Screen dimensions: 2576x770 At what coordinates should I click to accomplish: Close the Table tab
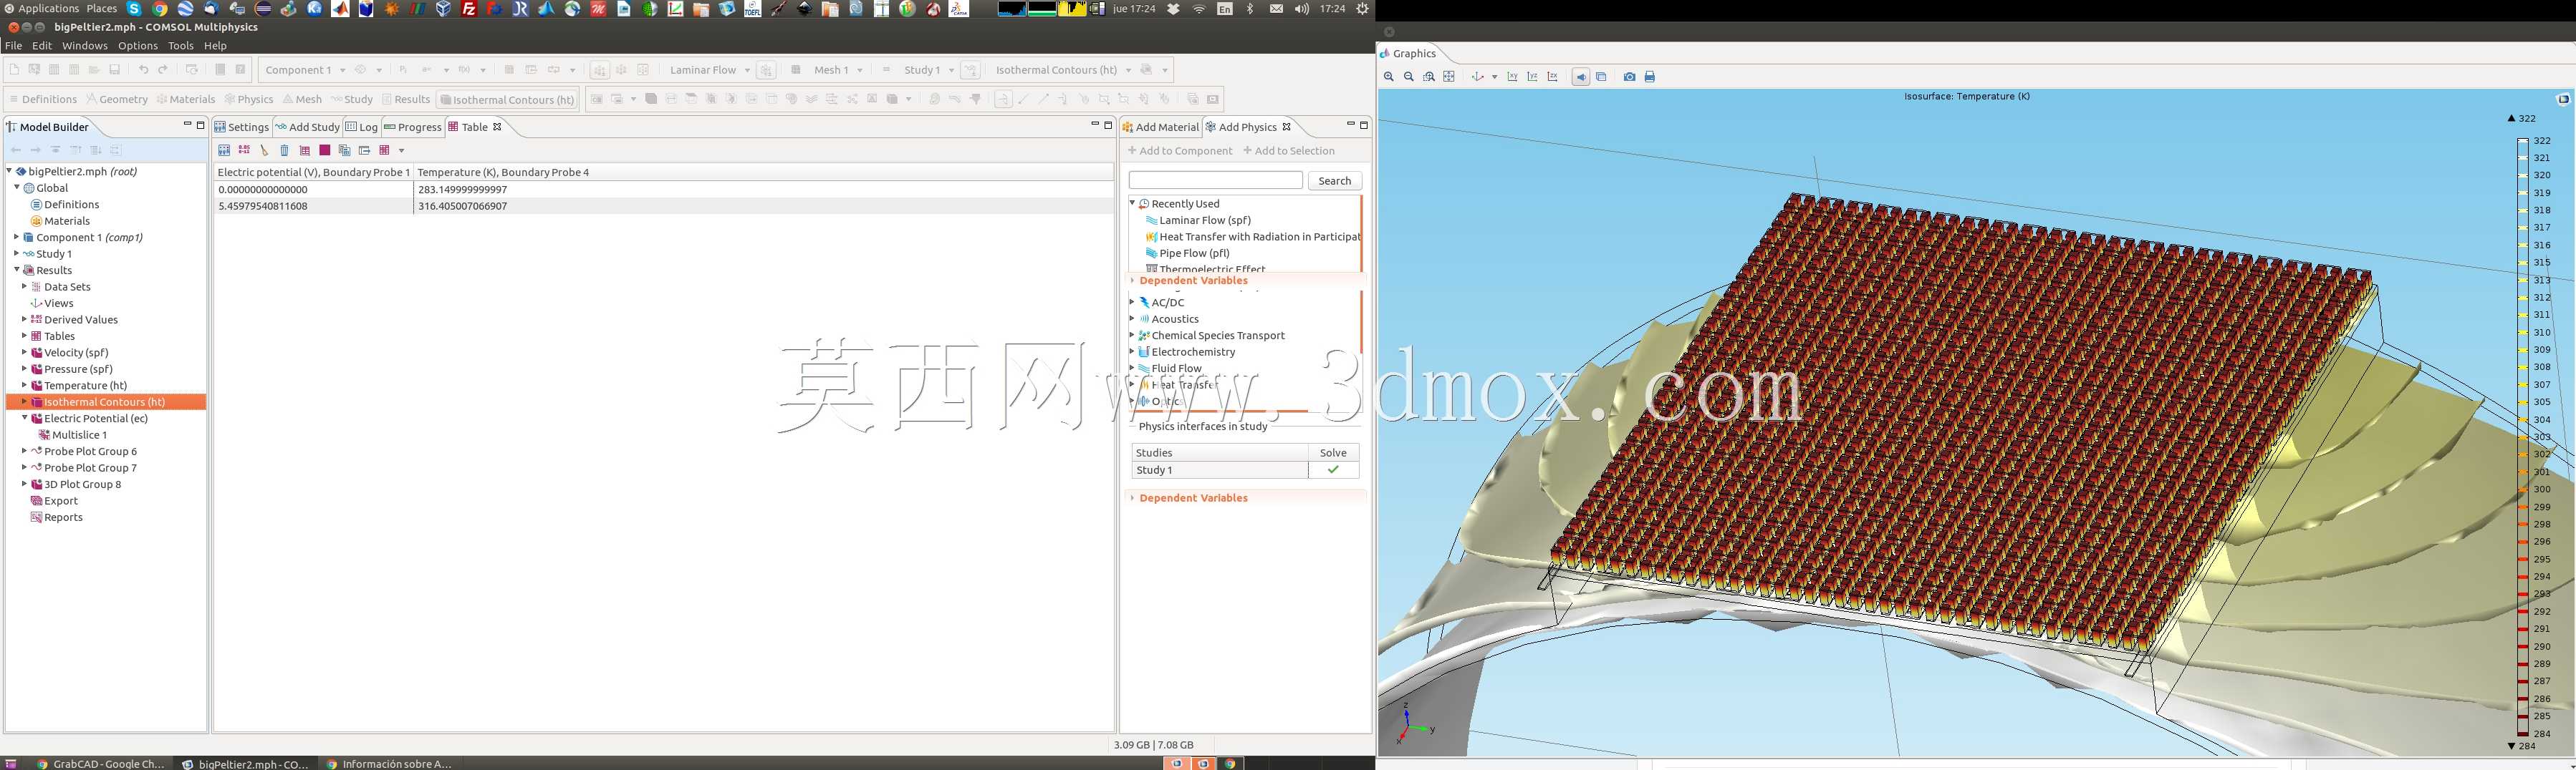click(497, 127)
